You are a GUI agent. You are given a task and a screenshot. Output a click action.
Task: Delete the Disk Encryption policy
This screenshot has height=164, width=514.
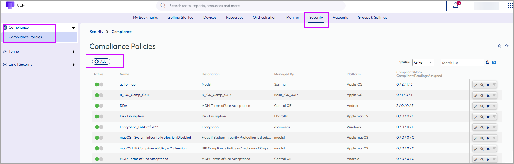pyautogui.click(x=488, y=117)
